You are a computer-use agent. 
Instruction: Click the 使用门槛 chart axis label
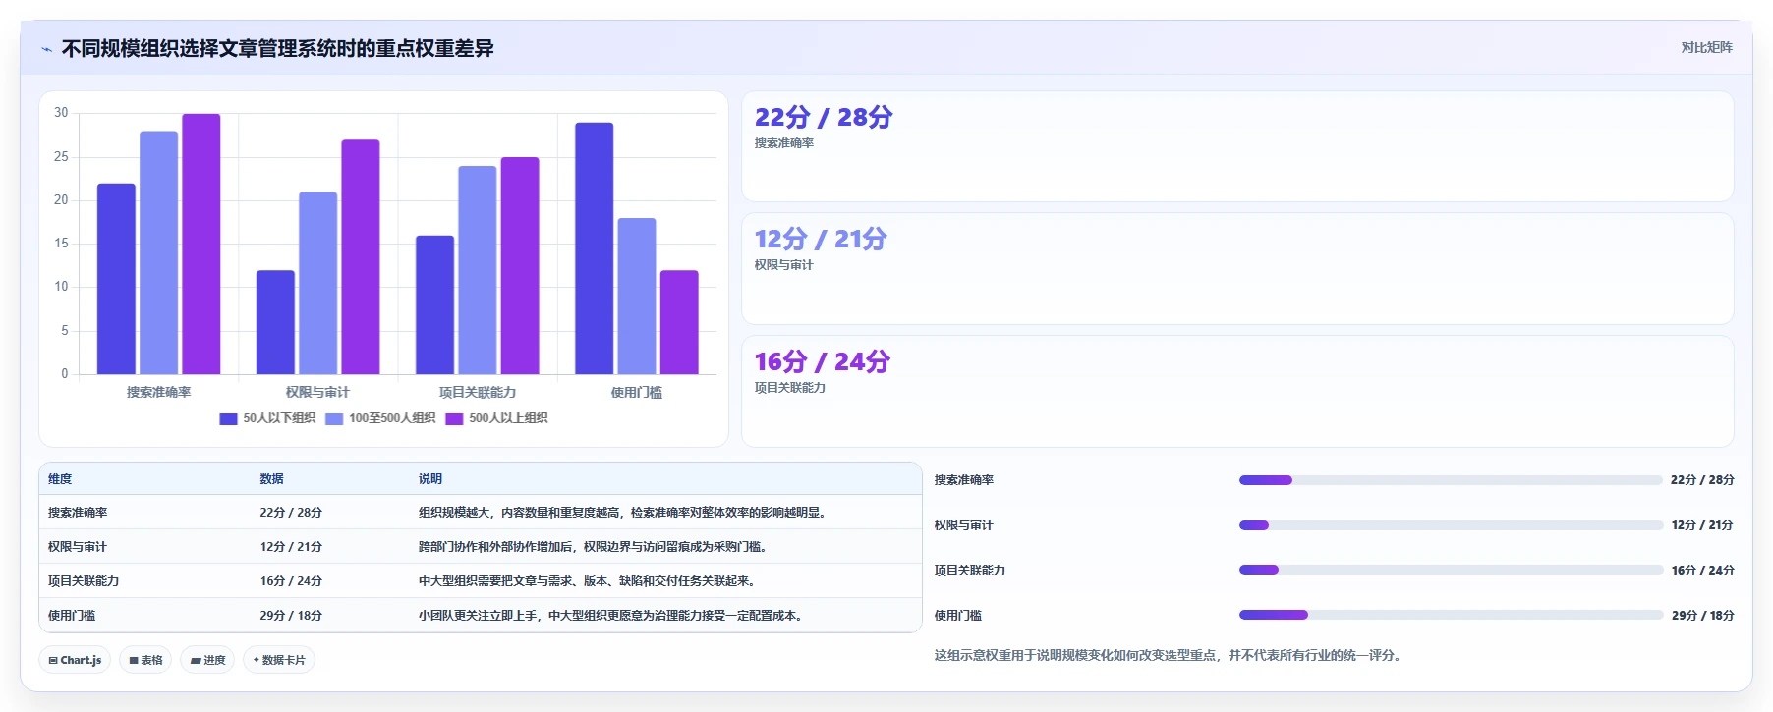point(637,393)
